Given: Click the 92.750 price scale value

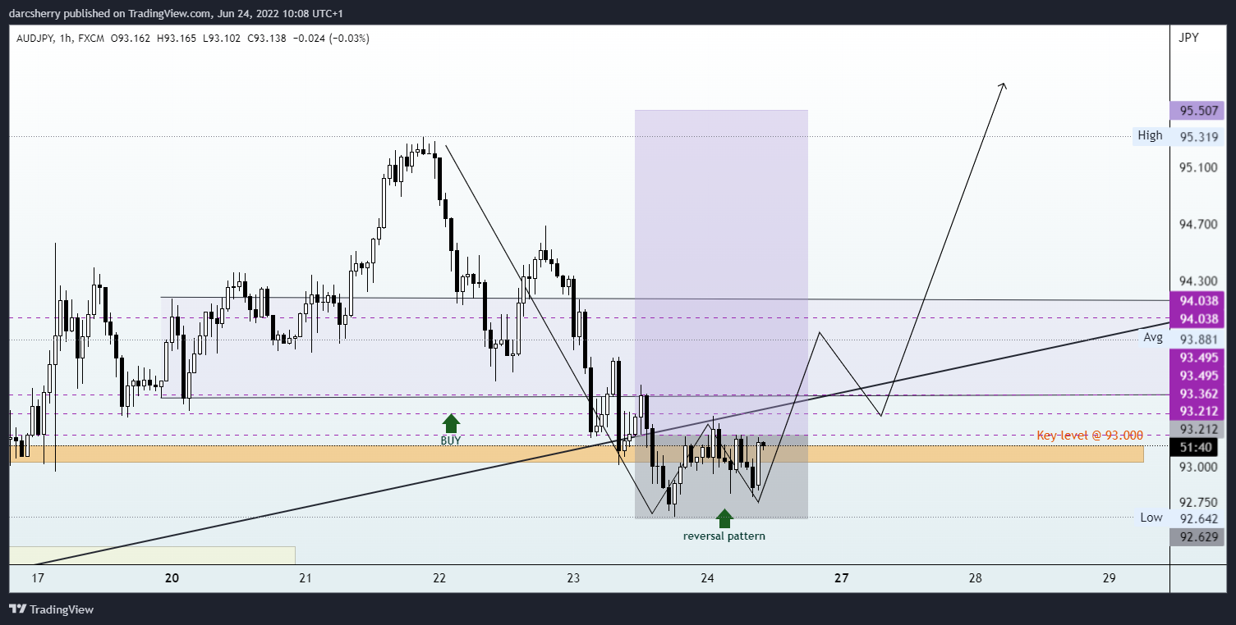Looking at the screenshot, I should coord(1197,503).
